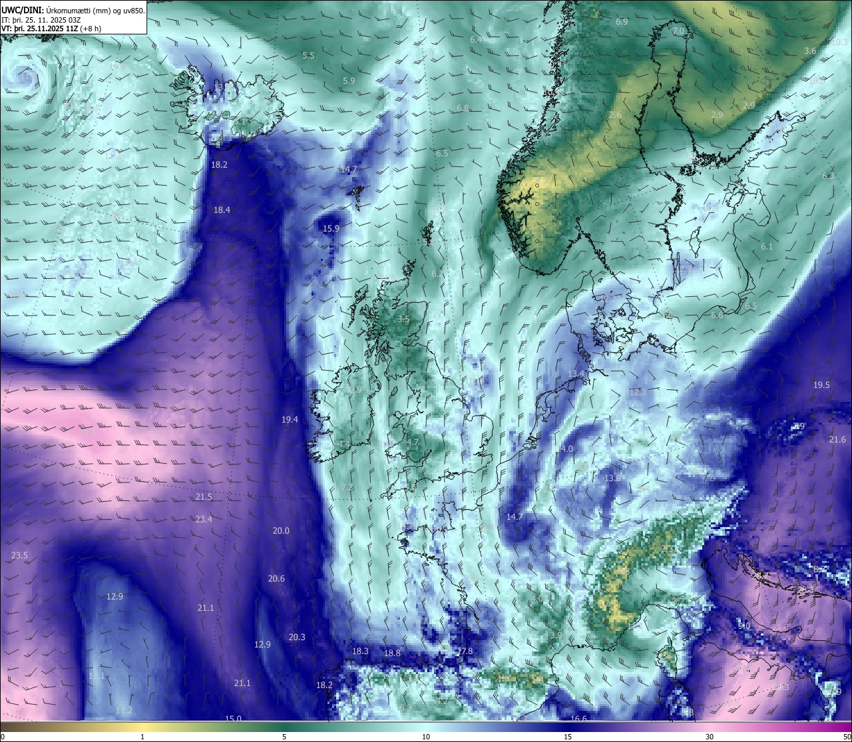Click the 17.8 value label
The height and width of the screenshot is (742, 852).
point(464,651)
